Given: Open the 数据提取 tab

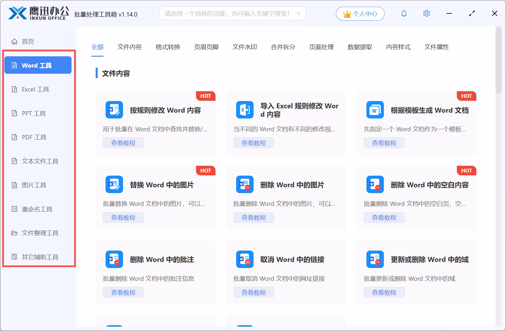Looking at the screenshot, I should click(x=360, y=47).
